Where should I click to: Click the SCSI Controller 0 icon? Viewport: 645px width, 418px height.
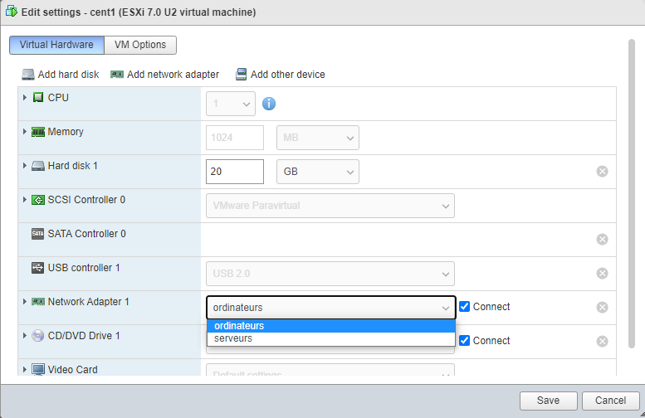click(38, 200)
